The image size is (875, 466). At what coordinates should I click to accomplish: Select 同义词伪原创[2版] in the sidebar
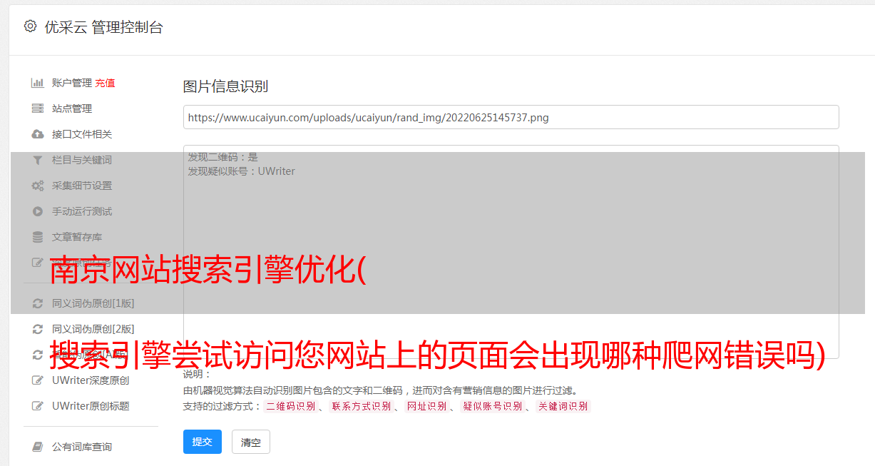pos(93,329)
